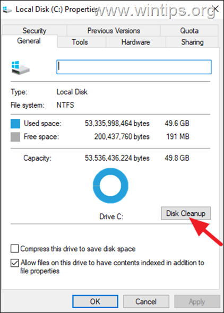
Task: Close the Local Disk Properties window
Action: pyautogui.click(x=216, y=9)
